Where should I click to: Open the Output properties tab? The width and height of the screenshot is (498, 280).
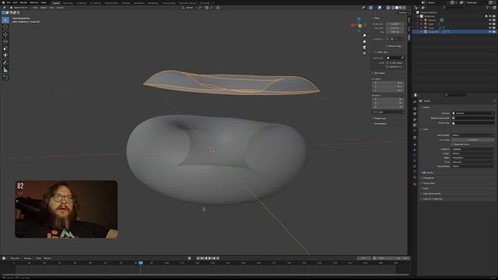[415, 114]
